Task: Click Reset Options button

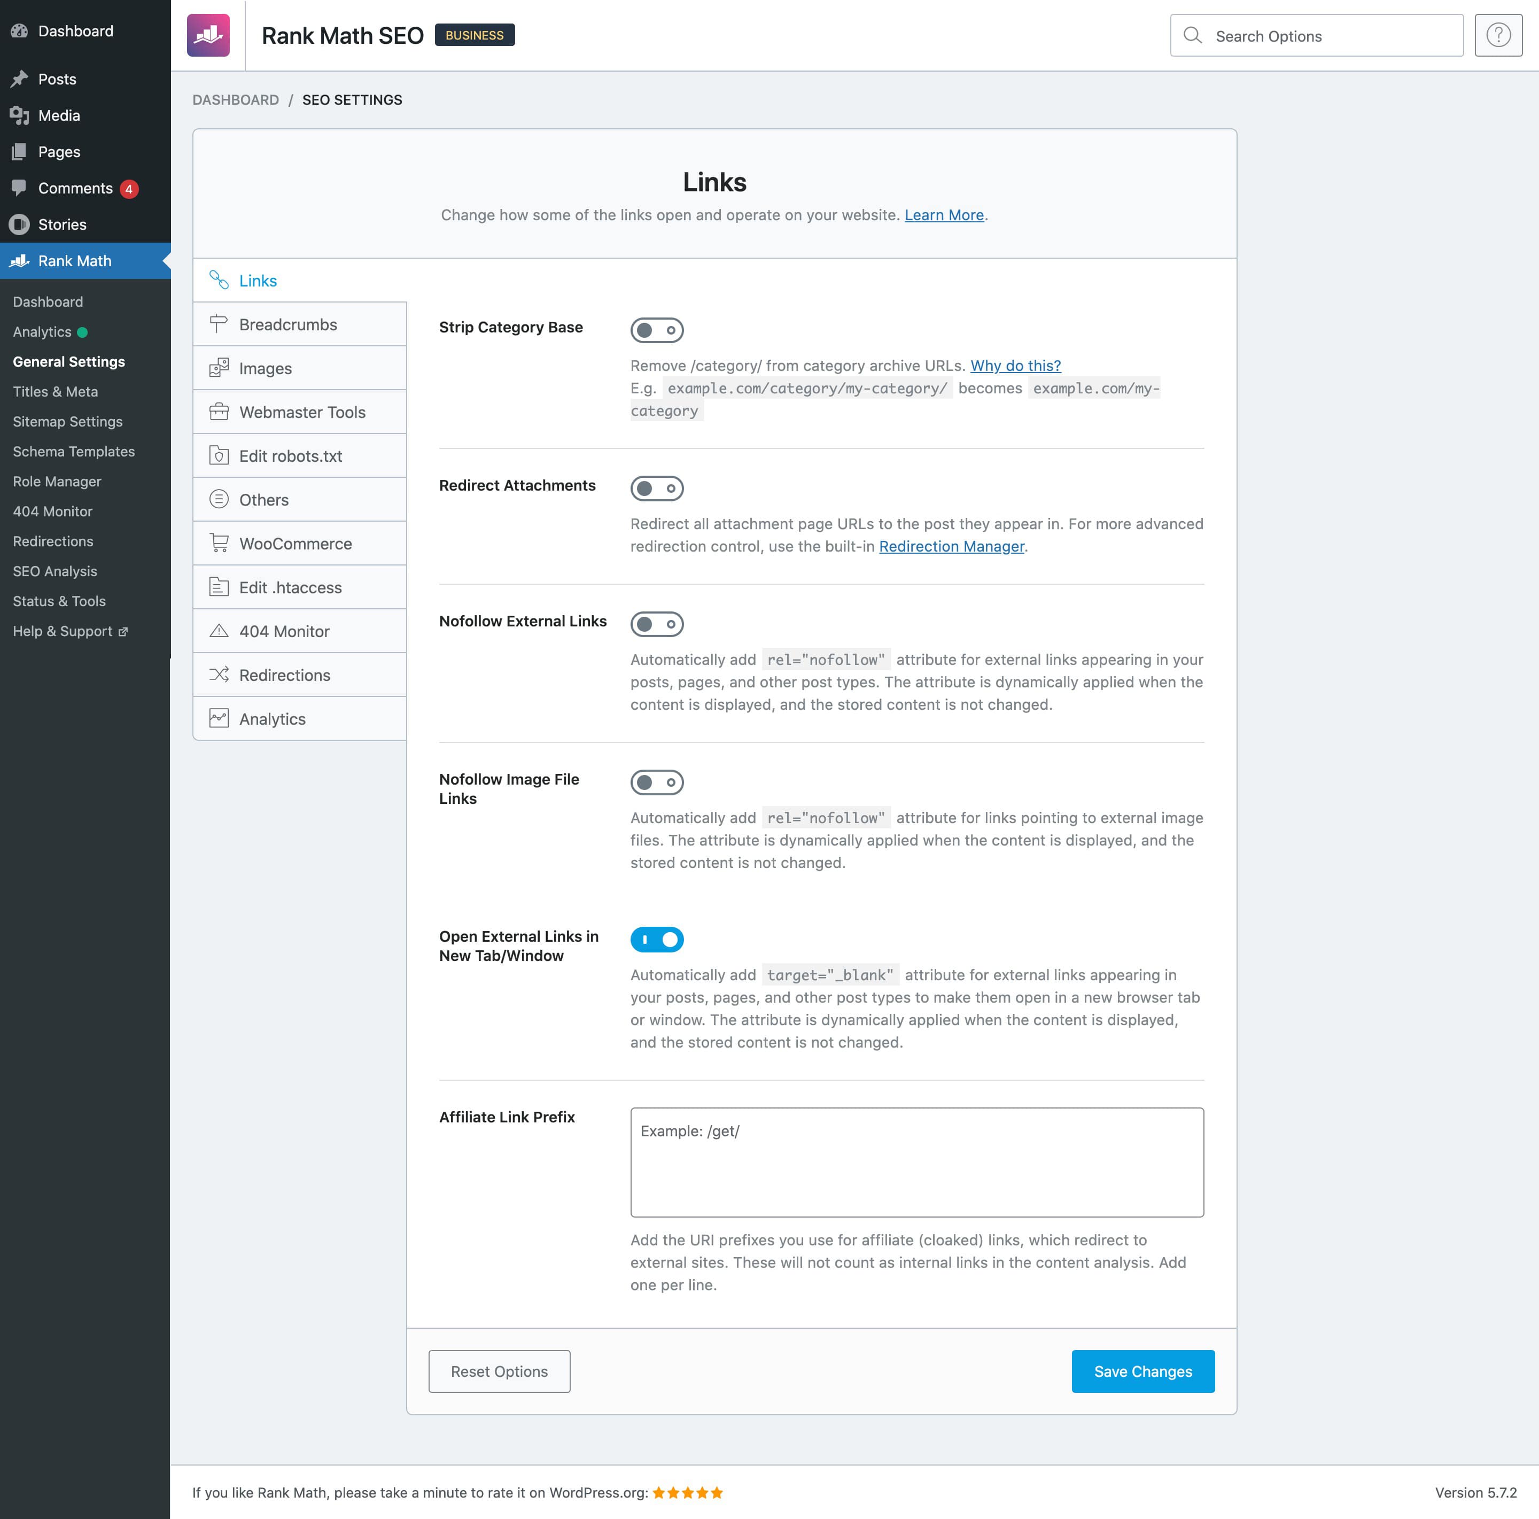Action: pyautogui.click(x=499, y=1371)
